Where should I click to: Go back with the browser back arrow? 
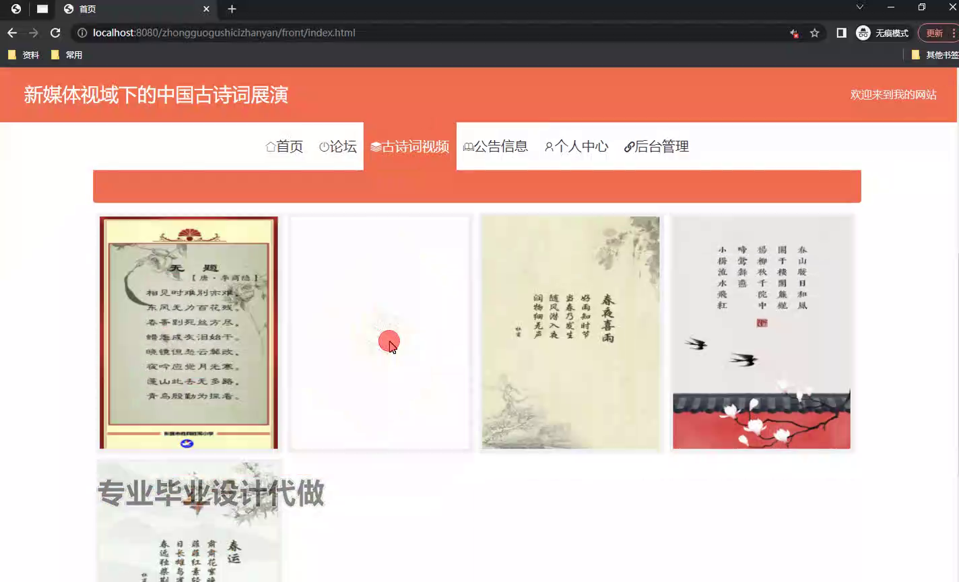[x=12, y=32]
